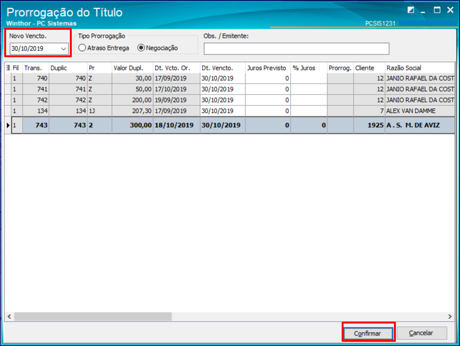The width and height of the screenshot is (460, 346).
Task: Close the Prorrogação do Título window
Action: pyautogui.click(x=450, y=10)
